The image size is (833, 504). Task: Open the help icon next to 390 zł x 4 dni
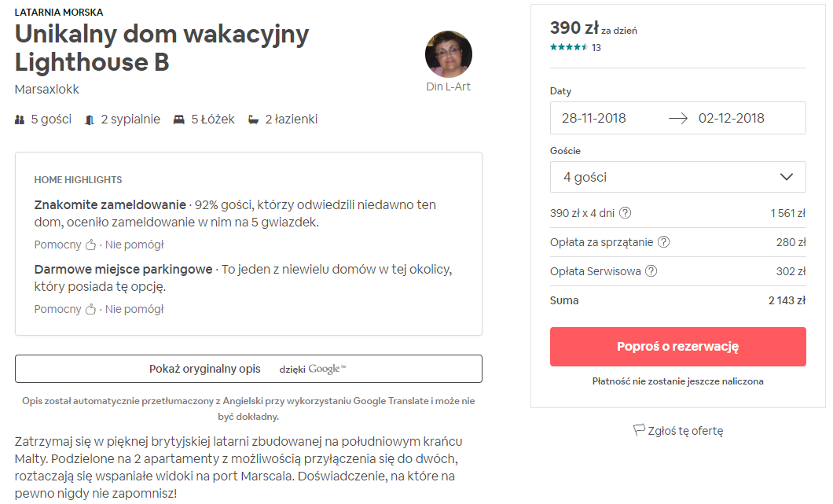point(626,213)
